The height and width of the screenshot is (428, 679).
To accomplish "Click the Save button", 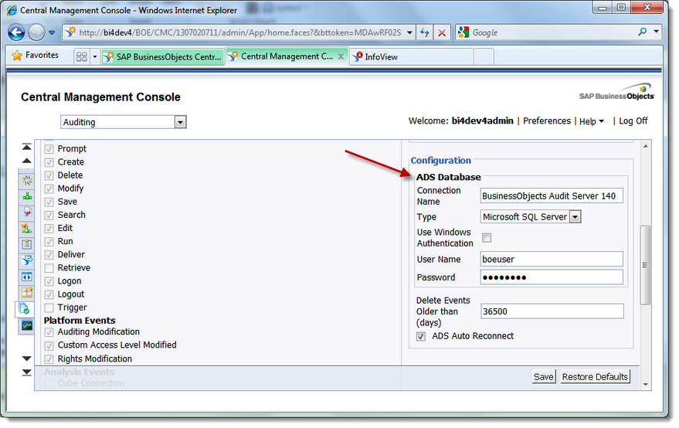I will tap(544, 377).
